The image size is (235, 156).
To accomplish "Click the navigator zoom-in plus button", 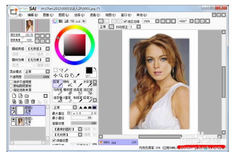I will tap(43, 36).
